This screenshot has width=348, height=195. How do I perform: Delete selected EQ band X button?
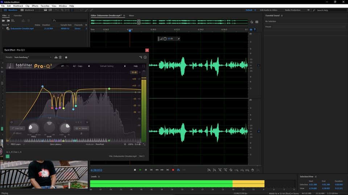pos(87,122)
